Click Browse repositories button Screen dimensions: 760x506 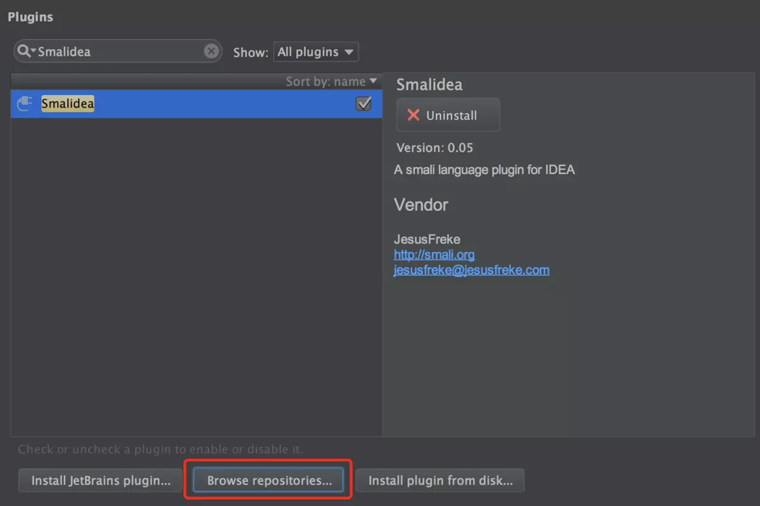point(267,480)
